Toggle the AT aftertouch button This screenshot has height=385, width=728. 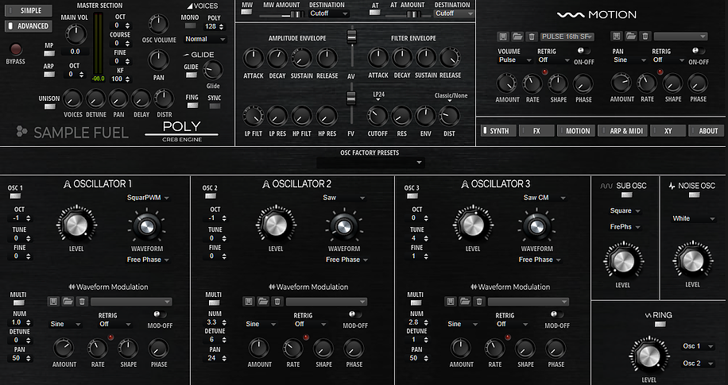click(374, 12)
